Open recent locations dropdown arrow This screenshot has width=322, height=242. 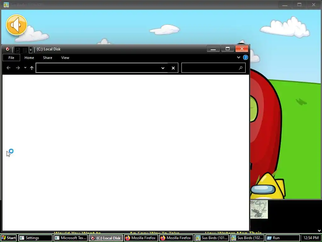25,67
